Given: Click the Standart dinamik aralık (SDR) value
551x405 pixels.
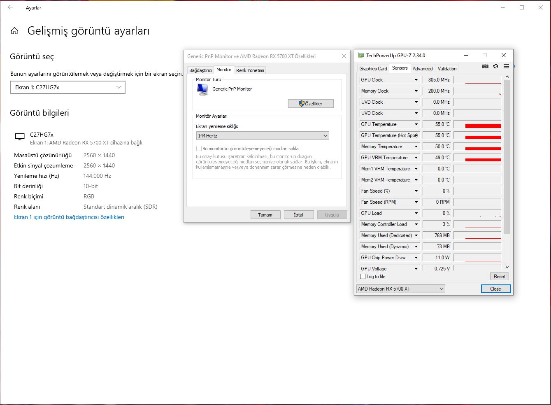Looking at the screenshot, I should 121,207.
